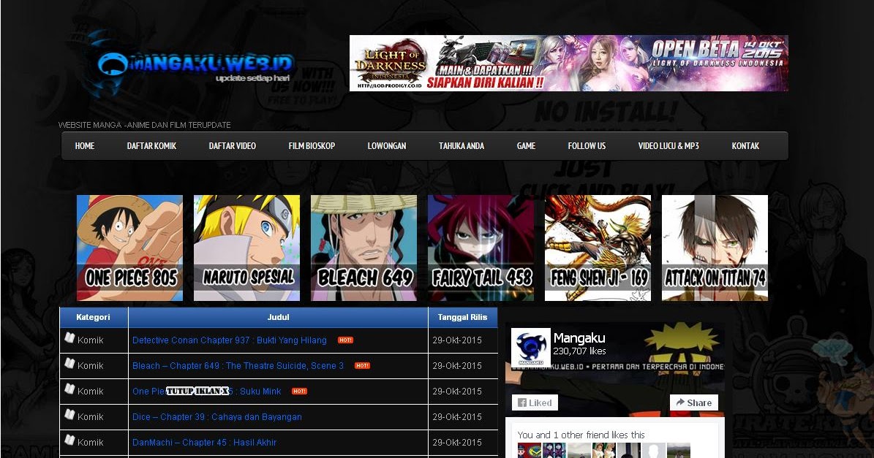Click the Judul column header
The image size is (874, 458).
click(x=278, y=317)
